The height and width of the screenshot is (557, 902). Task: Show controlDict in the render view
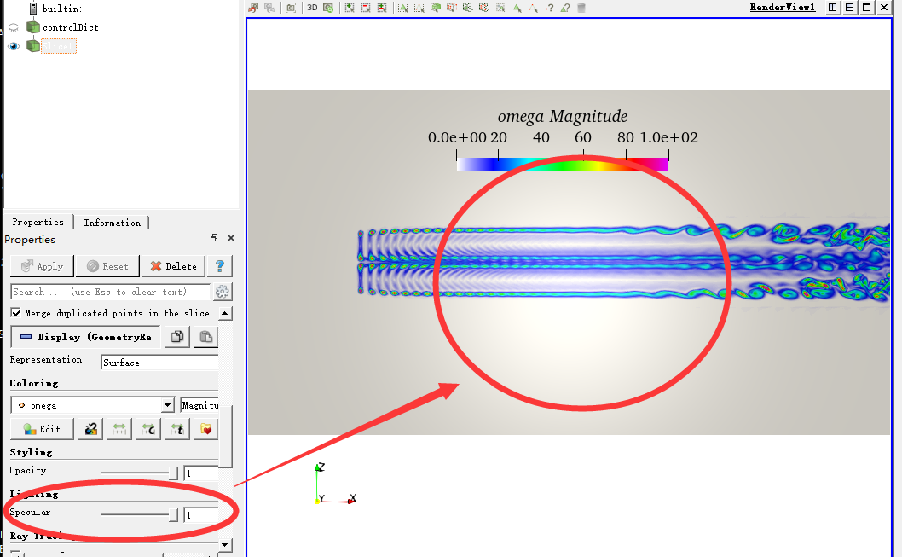tap(14, 27)
